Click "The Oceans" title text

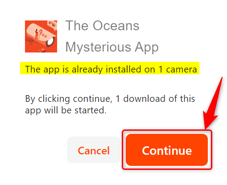102,26
